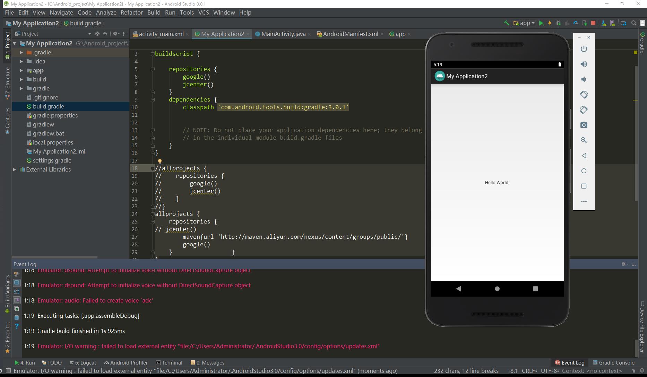The height and width of the screenshot is (377, 647).
Task: Toggle the Project tool window stripe button
Action: 7,45
